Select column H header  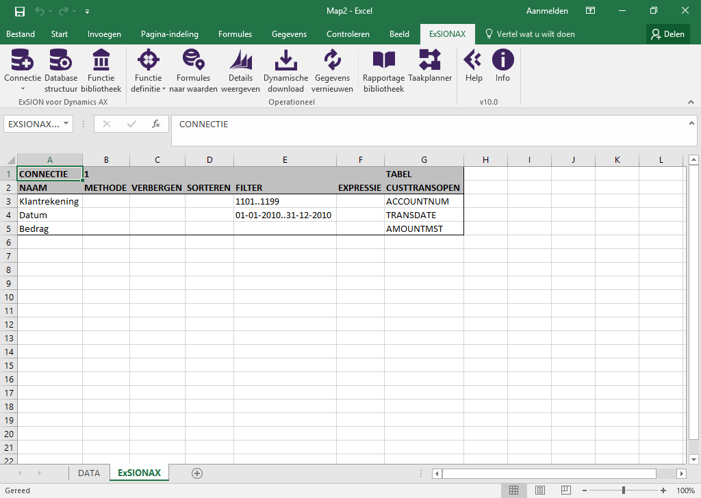pyautogui.click(x=485, y=160)
